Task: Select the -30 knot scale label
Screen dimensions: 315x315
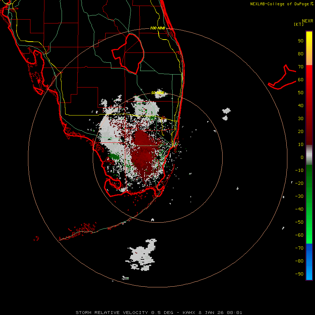Action: coord(299,196)
